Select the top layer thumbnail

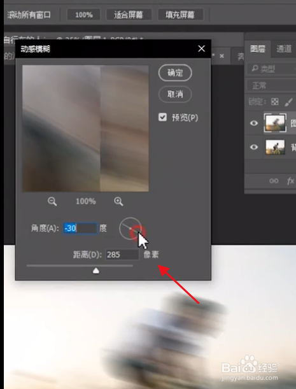(275, 123)
